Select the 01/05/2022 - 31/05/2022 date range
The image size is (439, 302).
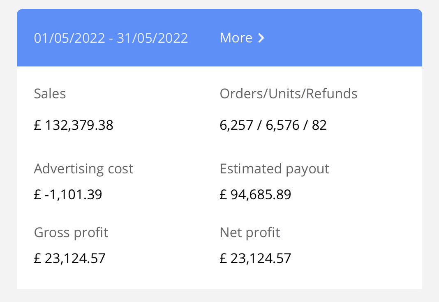[111, 38]
